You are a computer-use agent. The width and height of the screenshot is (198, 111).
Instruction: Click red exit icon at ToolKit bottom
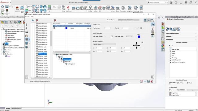coord(152,81)
